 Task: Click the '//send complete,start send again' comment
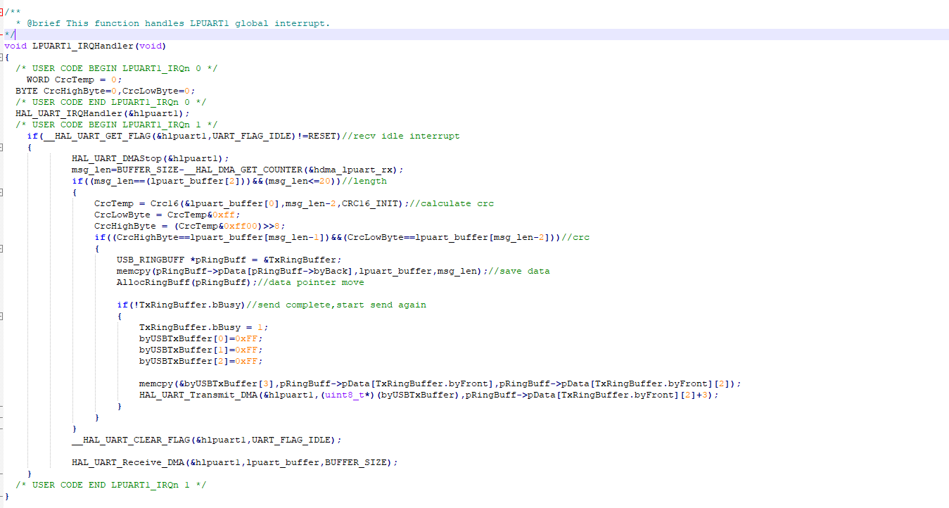(336, 305)
